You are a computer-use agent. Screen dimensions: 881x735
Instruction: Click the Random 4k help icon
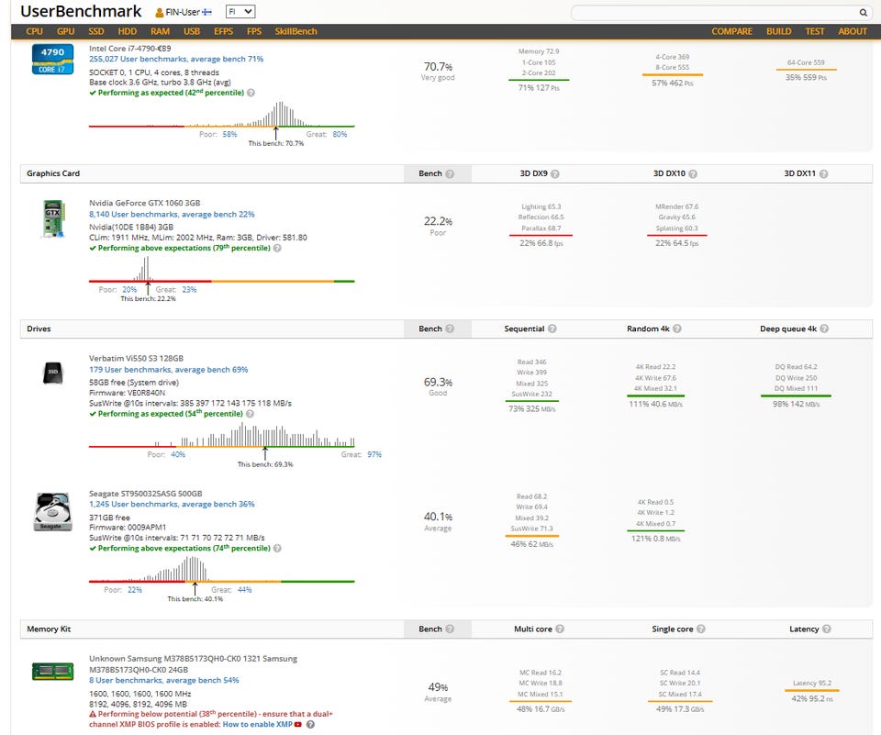pyautogui.click(x=677, y=329)
